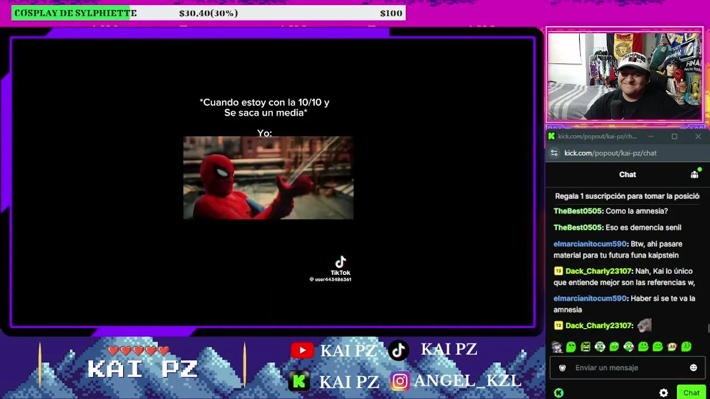Screen dimensions: 710x399
Task: Open site information icon beside the address
Action: click(x=554, y=153)
